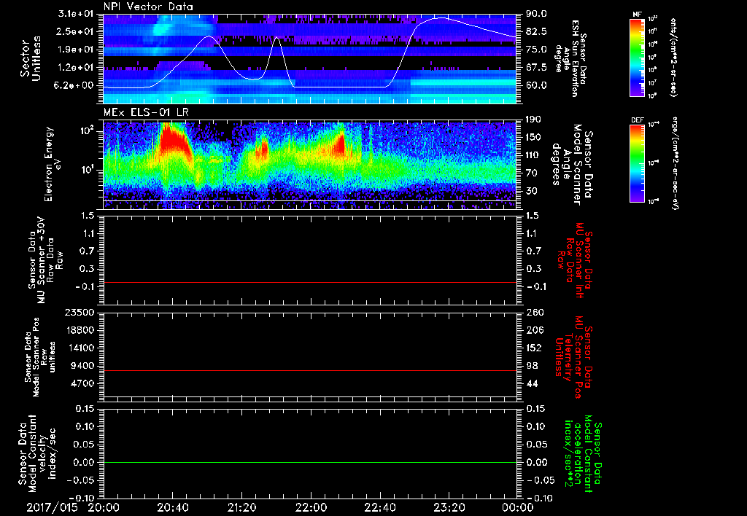This screenshot has height=516, width=747.
Task: Click the MU Scanner +30V Raw Data label
Action: coord(45,259)
